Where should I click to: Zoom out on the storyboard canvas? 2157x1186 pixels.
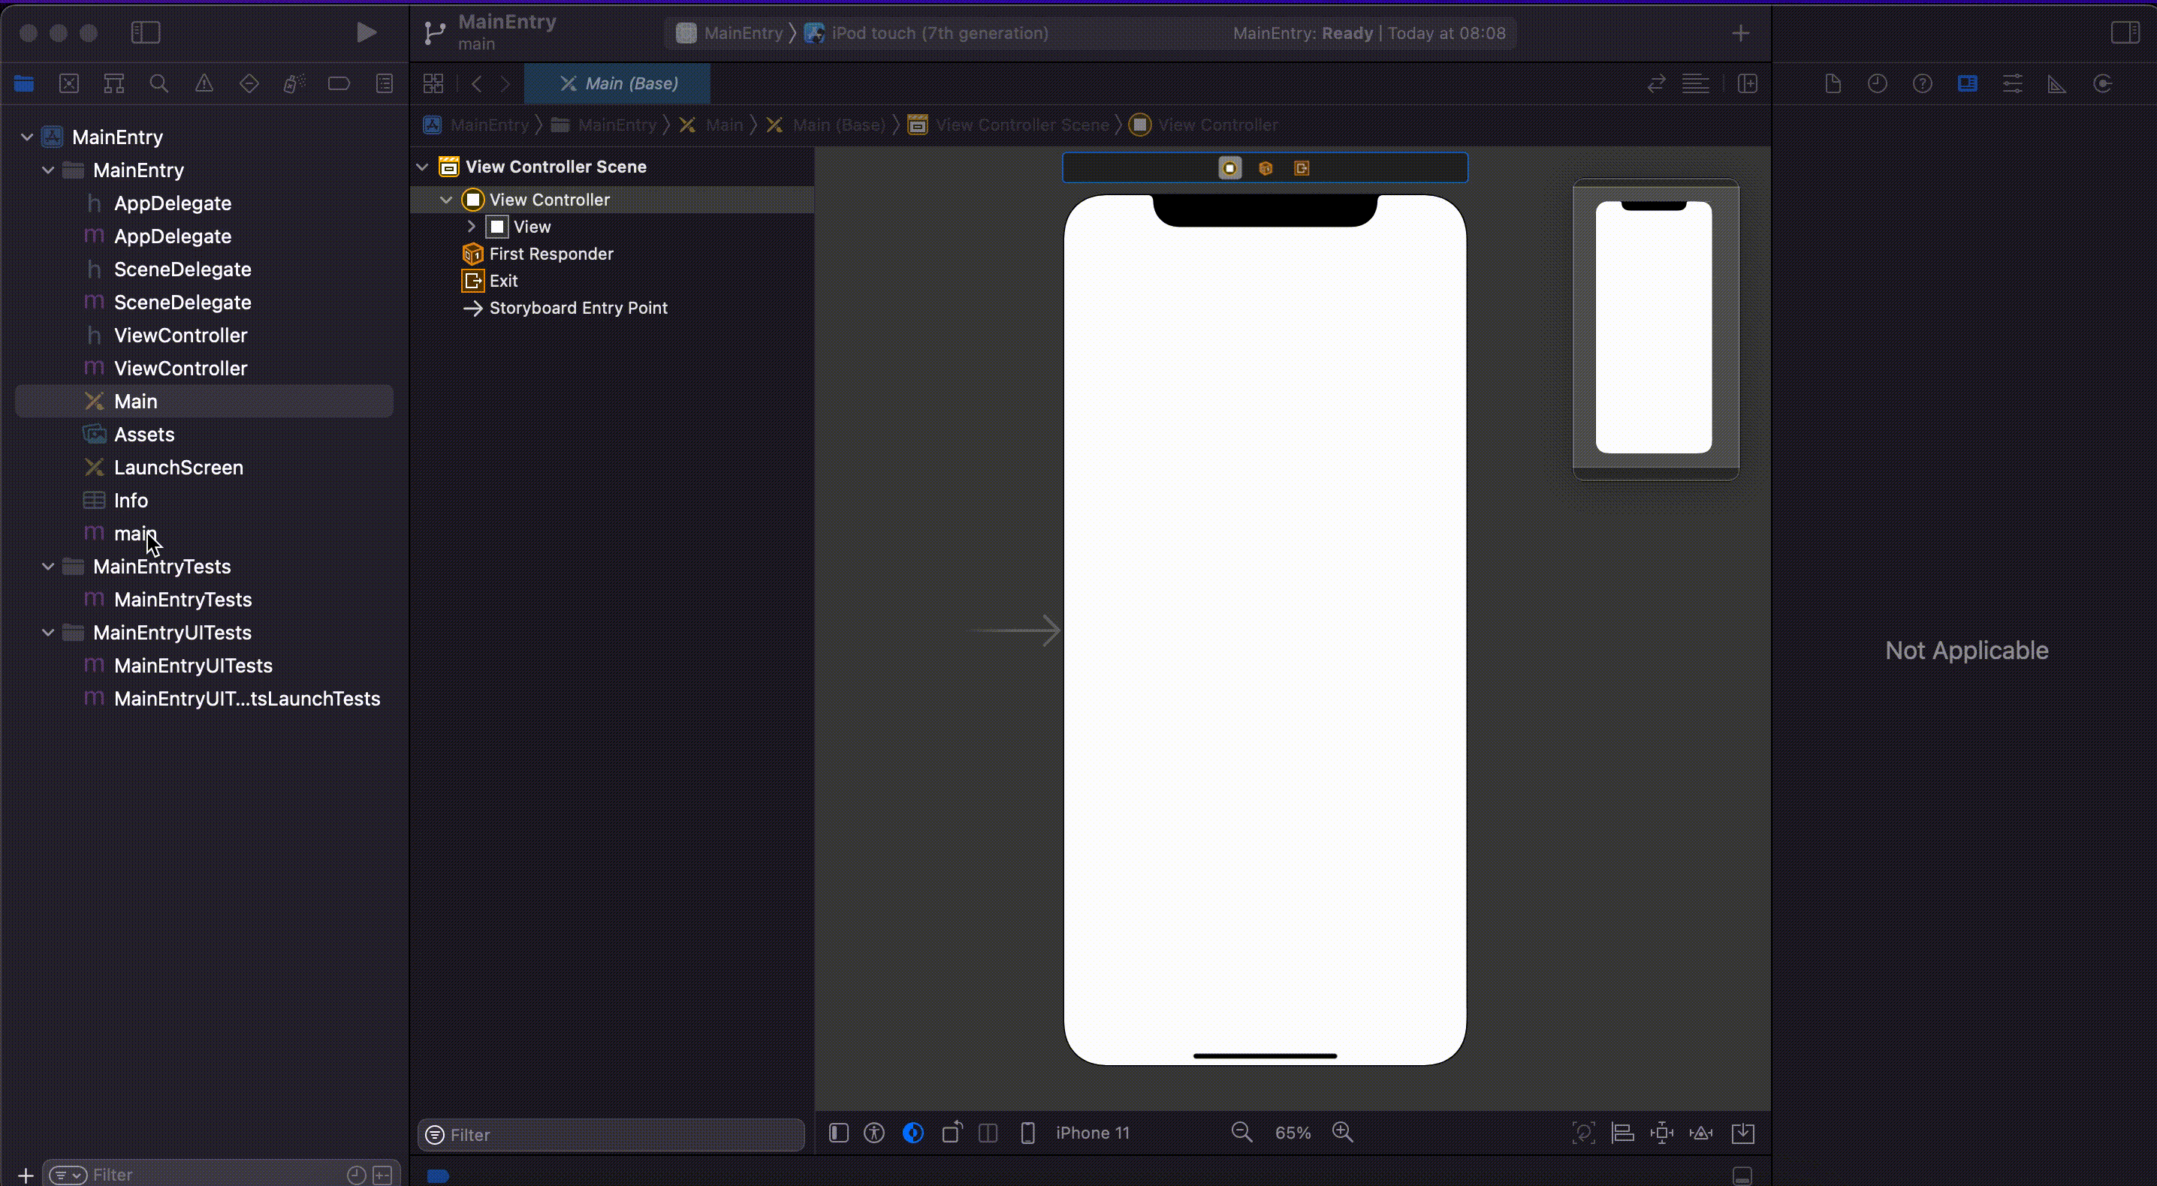pos(1241,1133)
